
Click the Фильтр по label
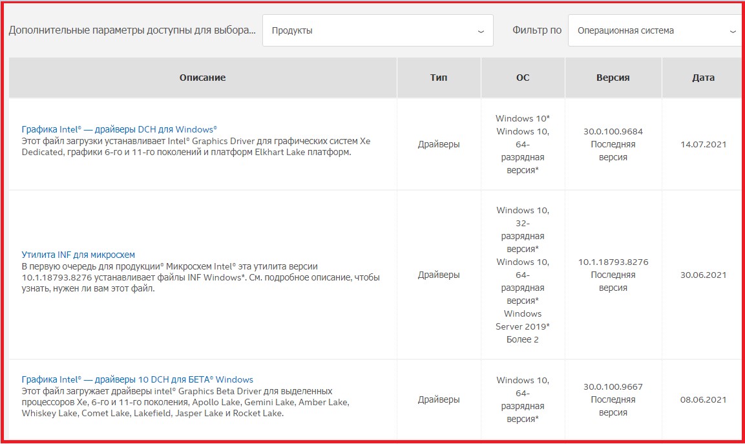pos(537,30)
